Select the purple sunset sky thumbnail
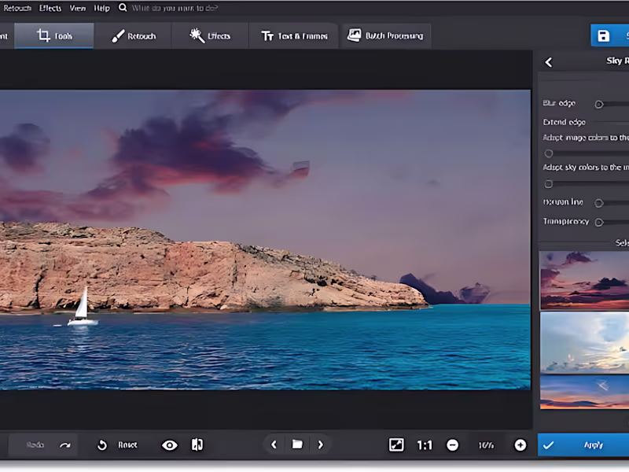The image size is (629, 472). click(x=584, y=279)
